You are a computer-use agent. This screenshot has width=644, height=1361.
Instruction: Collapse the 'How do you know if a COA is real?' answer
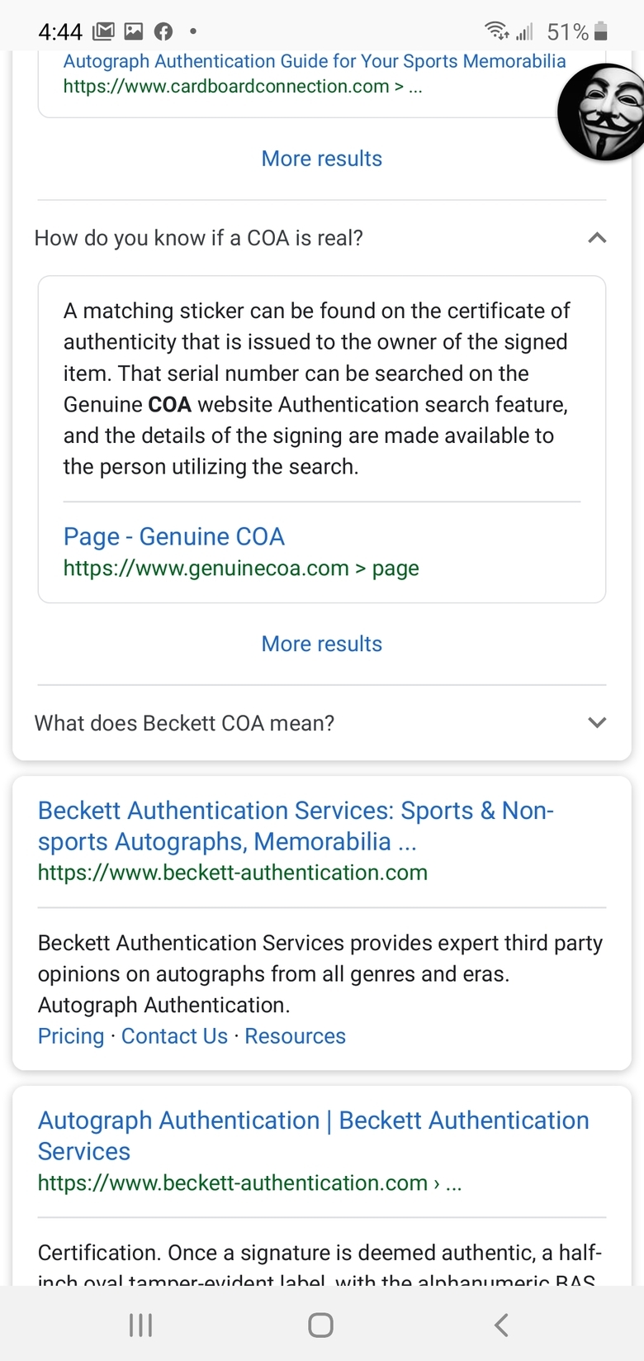(597, 238)
